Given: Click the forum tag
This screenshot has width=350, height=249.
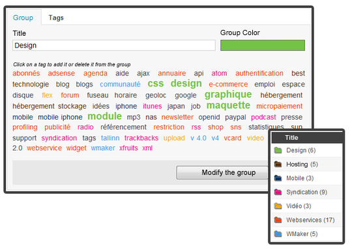Looking at the screenshot, I should click(70, 95).
